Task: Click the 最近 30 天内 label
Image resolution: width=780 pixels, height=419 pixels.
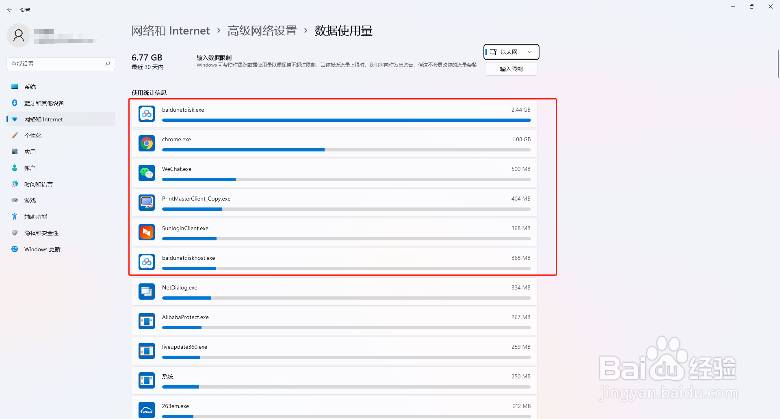Action: 147,67
